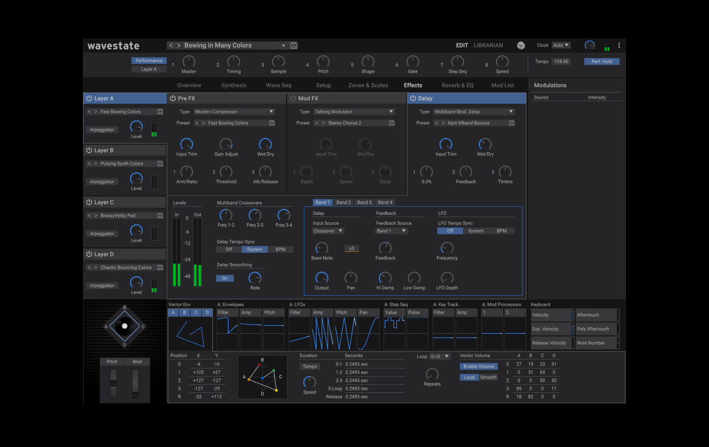The width and height of the screenshot is (709, 447).
Task: Toggle Layer D power icon
Action: [89, 254]
